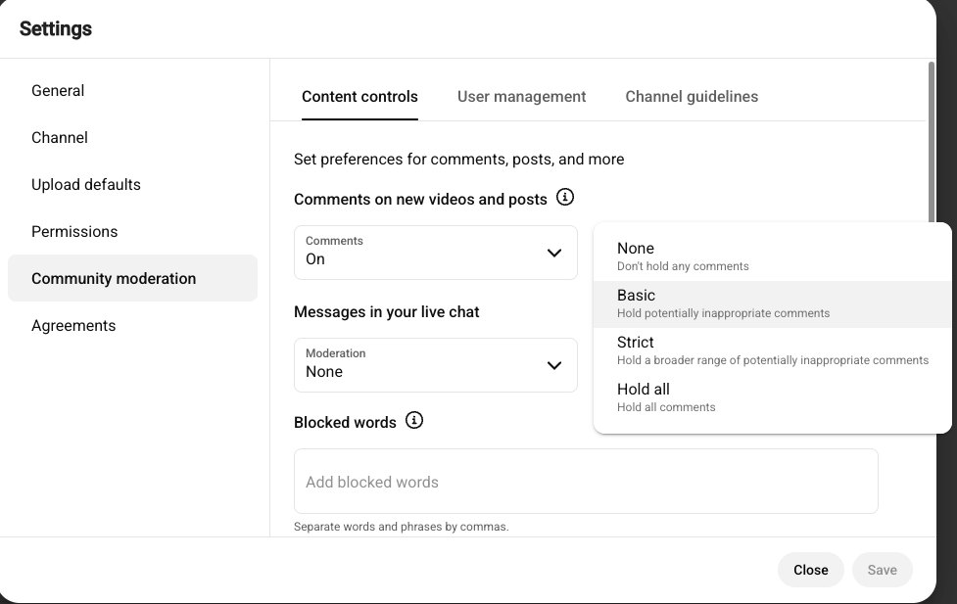Select Community moderation in sidebar
The width and height of the screenshot is (957, 604).
132,278
